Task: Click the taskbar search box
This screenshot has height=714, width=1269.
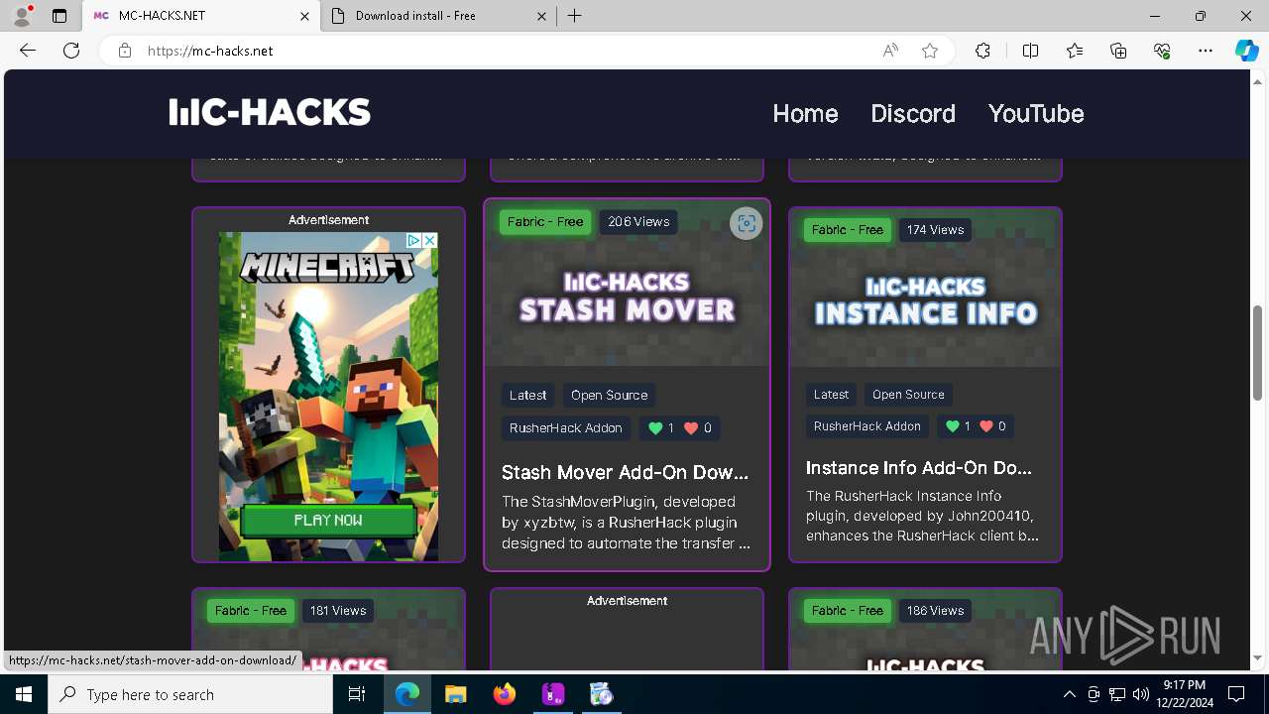Action: click(190, 694)
